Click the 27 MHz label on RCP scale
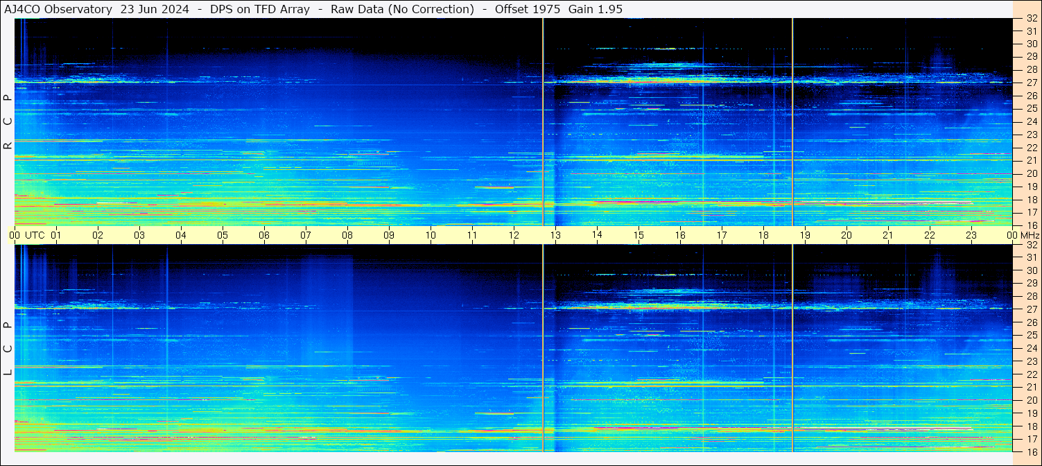The height and width of the screenshot is (466, 1042). click(x=1031, y=83)
